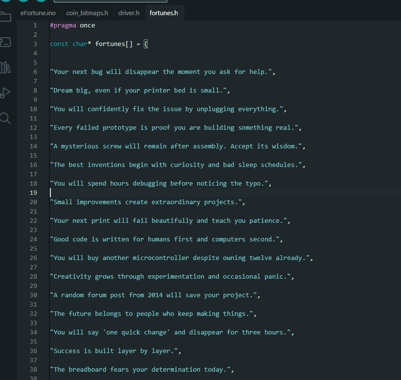Click line number 19 in the gutter
Viewport: 401px width, 380px height.
(x=33, y=193)
